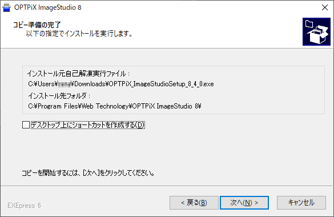Click the OPTPiX app icon in title bar

coord(6,7)
